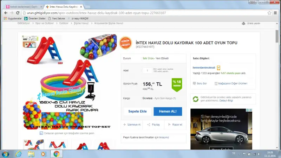Open Şişme Havuz breadcrumb link

81,23
